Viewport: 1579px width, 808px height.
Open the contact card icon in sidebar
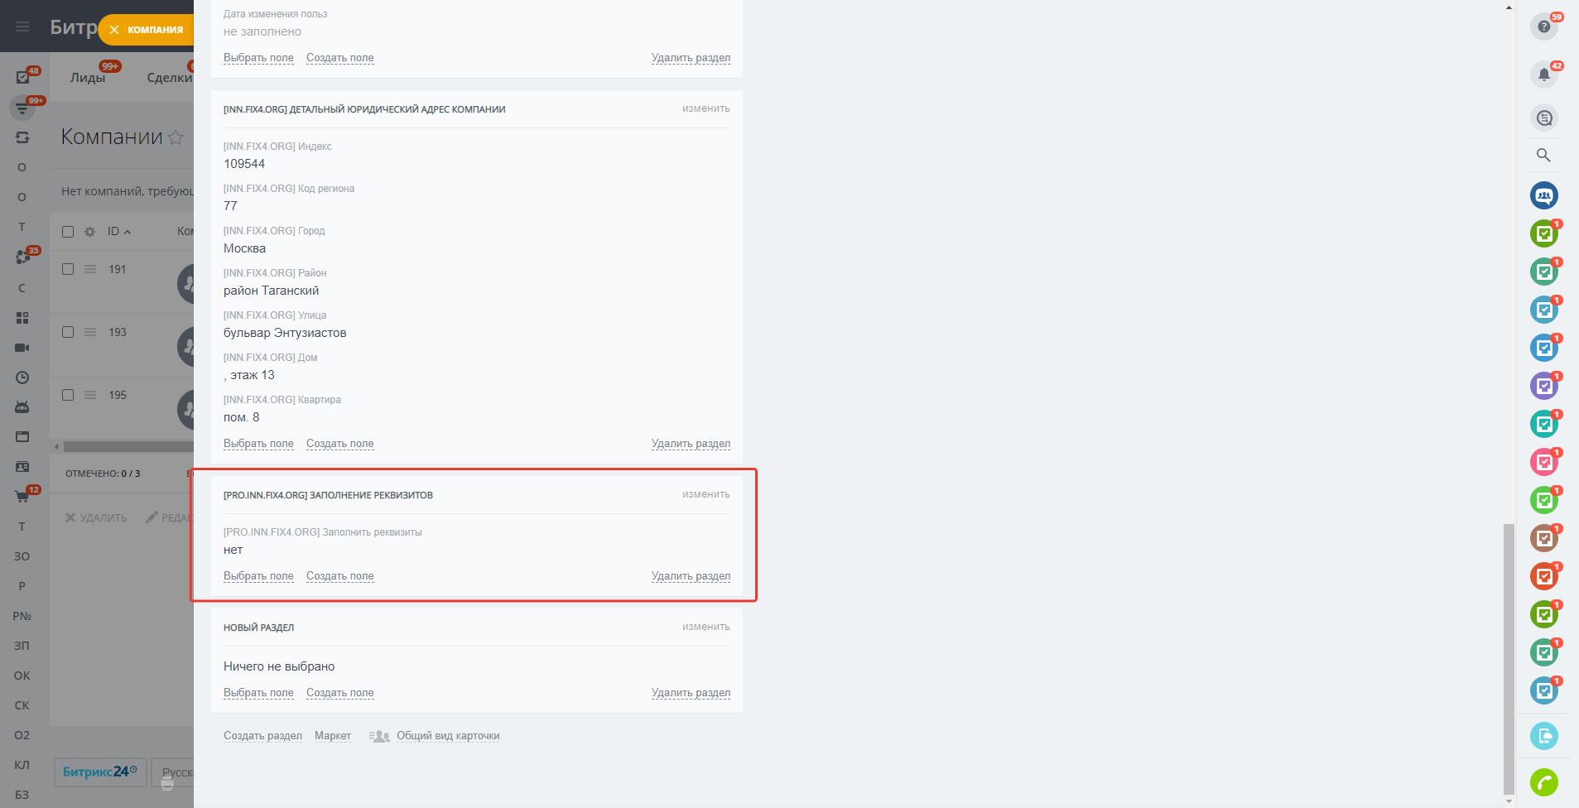[x=22, y=467]
